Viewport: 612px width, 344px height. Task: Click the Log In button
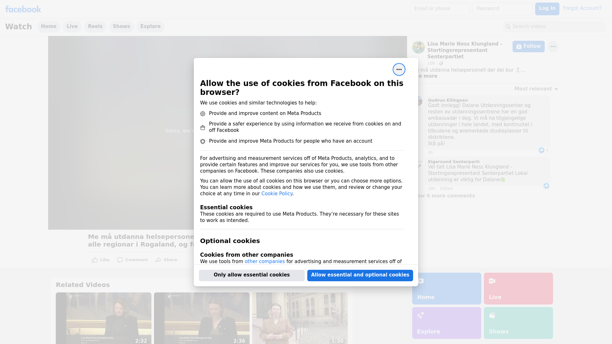click(547, 9)
